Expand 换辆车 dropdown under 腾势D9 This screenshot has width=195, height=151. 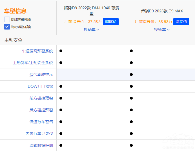[92, 30]
